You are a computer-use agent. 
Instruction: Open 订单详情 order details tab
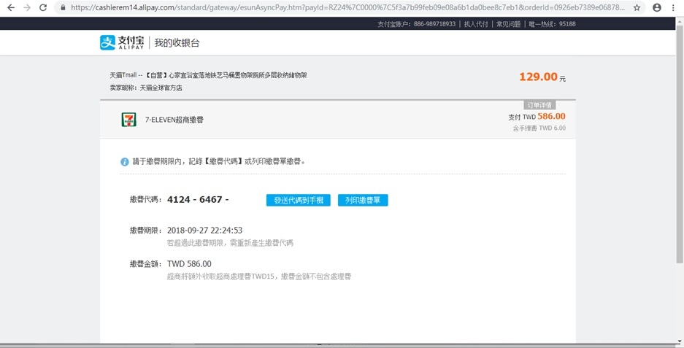pyautogui.click(x=539, y=105)
